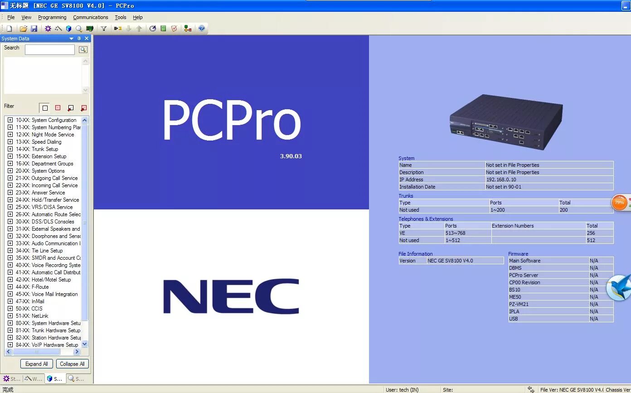Click the purple gear toolbar icon
The height and width of the screenshot is (393, 631).
(48, 29)
